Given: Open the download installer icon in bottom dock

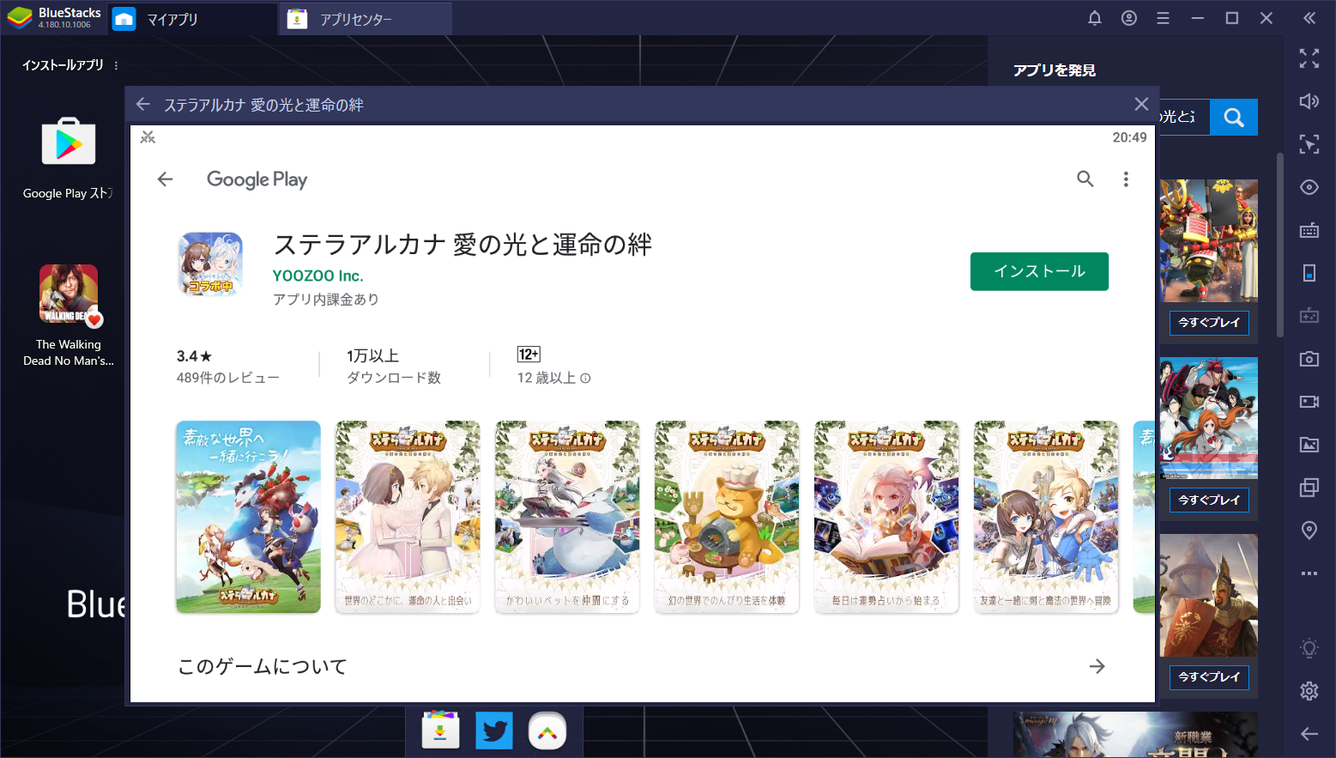Looking at the screenshot, I should 441,731.
